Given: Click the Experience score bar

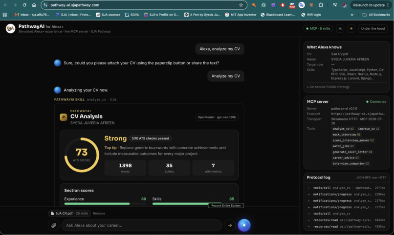Looking at the screenshot, I should 105,203.
